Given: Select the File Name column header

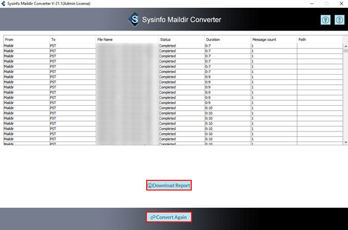Looking at the screenshot, I should (x=127, y=40).
